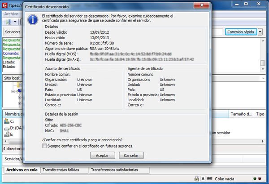Click the US country value under Agente de certificado
This screenshot has height=184, width=269.
point(162,90)
